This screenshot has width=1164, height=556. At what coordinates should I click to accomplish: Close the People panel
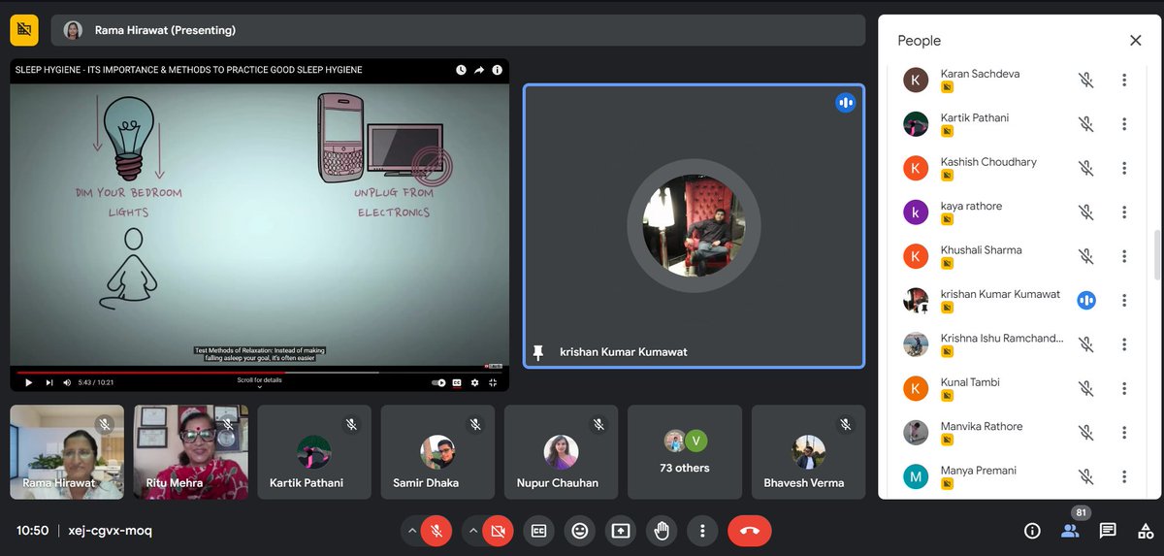(1135, 41)
